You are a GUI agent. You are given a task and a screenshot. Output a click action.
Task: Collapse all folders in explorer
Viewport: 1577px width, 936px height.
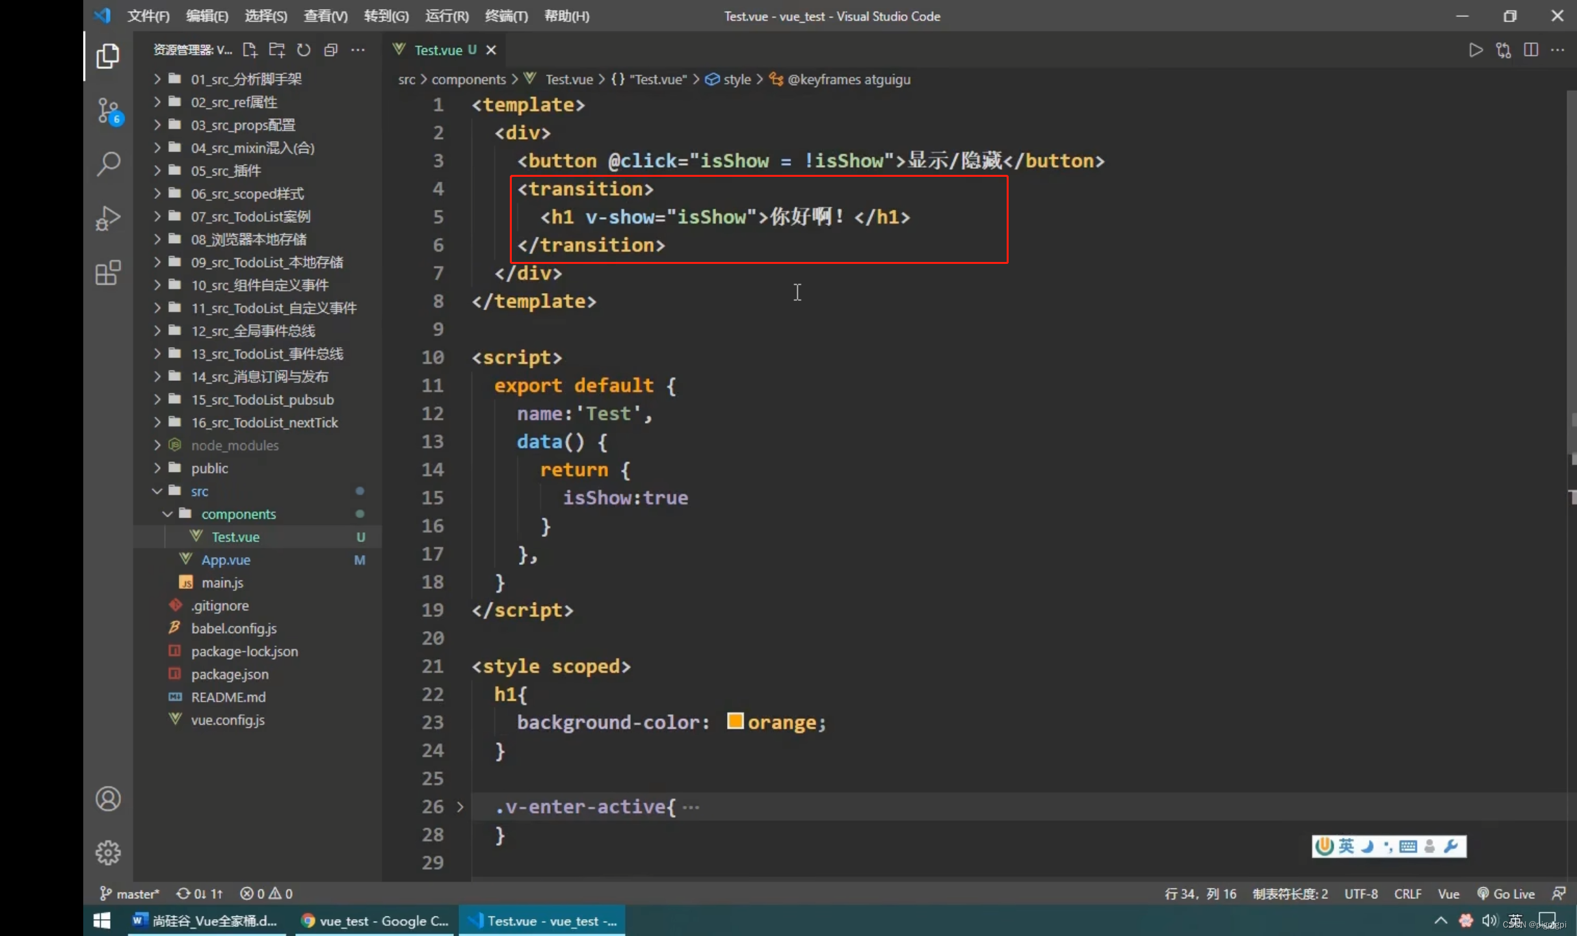coord(330,50)
